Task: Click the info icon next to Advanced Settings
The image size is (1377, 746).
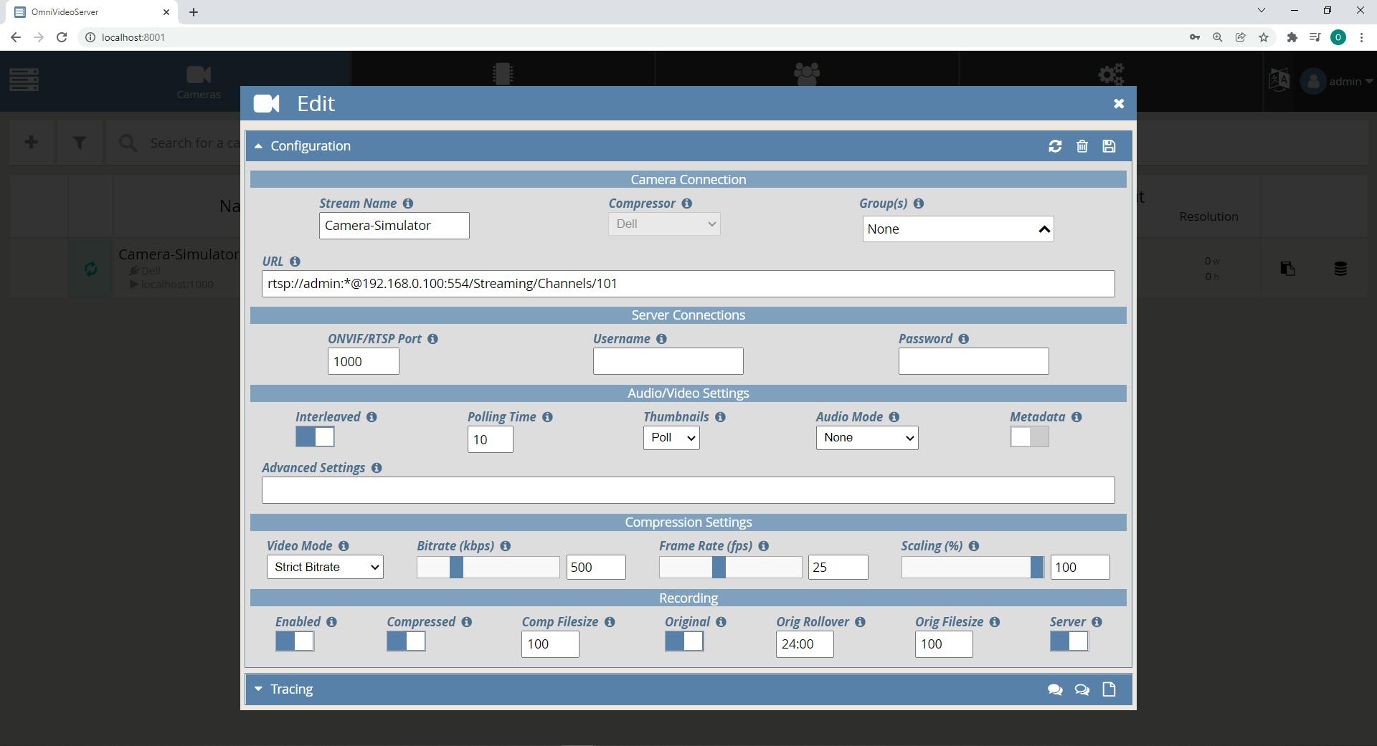Action: (377, 468)
